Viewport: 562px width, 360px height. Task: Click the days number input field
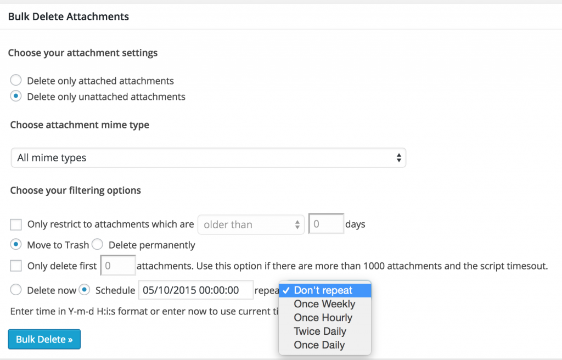click(x=326, y=224)
